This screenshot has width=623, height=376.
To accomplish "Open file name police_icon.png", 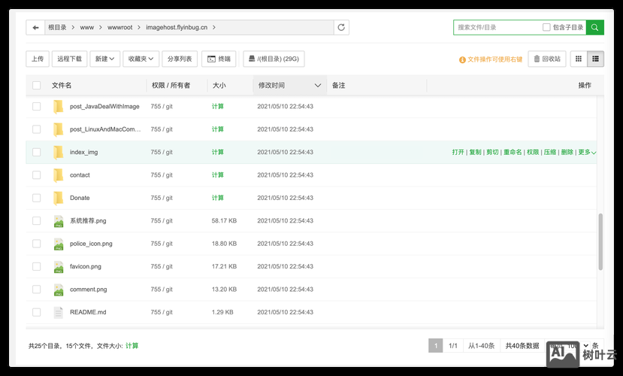I will coord(91,244).
